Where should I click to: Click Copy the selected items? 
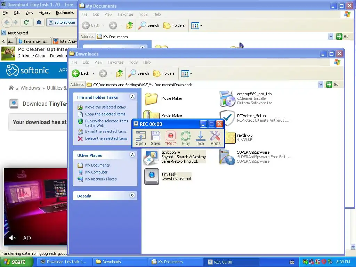(105, 114)
